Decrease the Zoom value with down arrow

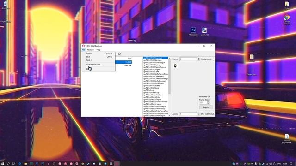(x=198, y=115)
